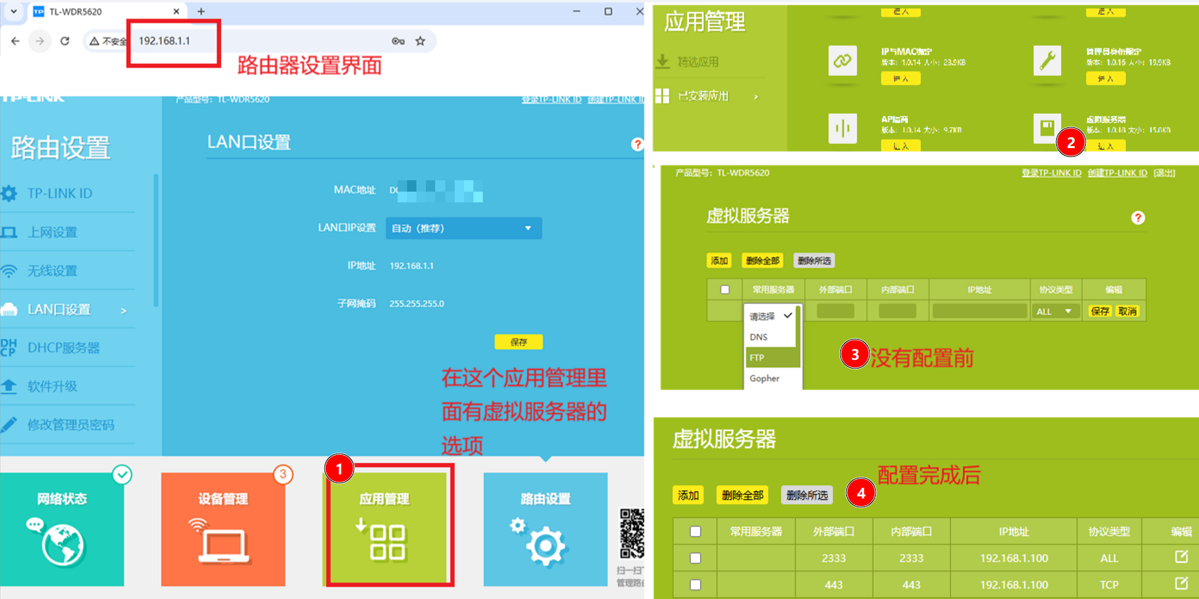The image size is (1199, 599).
Task: Open the 网络状态 network status tile
Action: point(62,529)
